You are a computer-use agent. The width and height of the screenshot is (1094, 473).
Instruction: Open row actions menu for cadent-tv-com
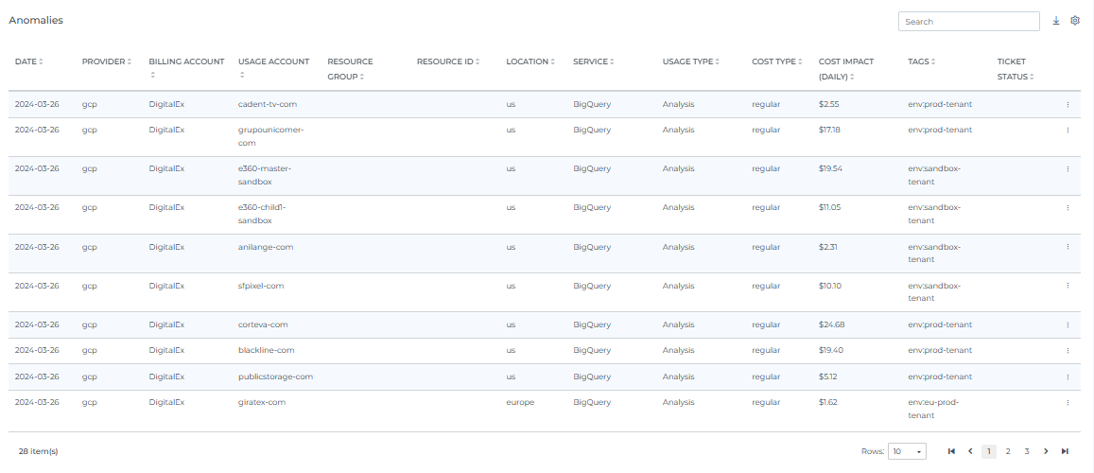coord(1068,104)
